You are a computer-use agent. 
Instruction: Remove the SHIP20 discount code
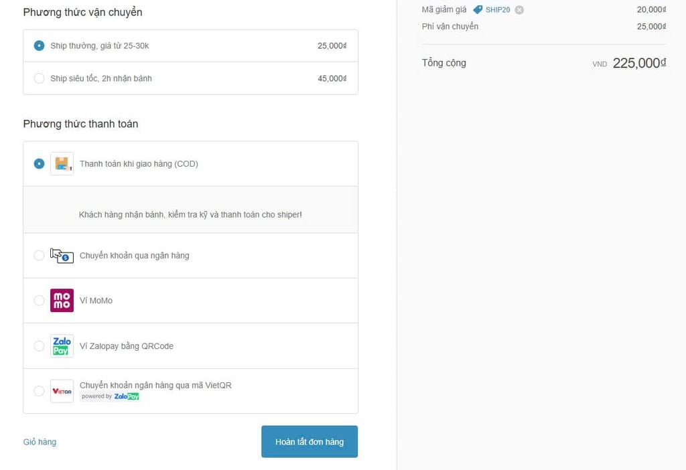pos(519,10)
